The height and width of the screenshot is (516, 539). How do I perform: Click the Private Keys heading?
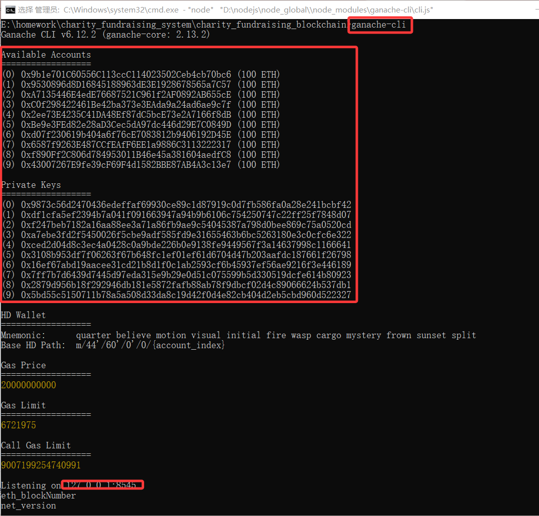pyautogui.click(x=31, y=185)
